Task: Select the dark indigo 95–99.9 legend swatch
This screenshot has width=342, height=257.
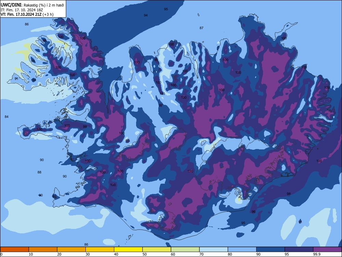Action: coord(299,249)
